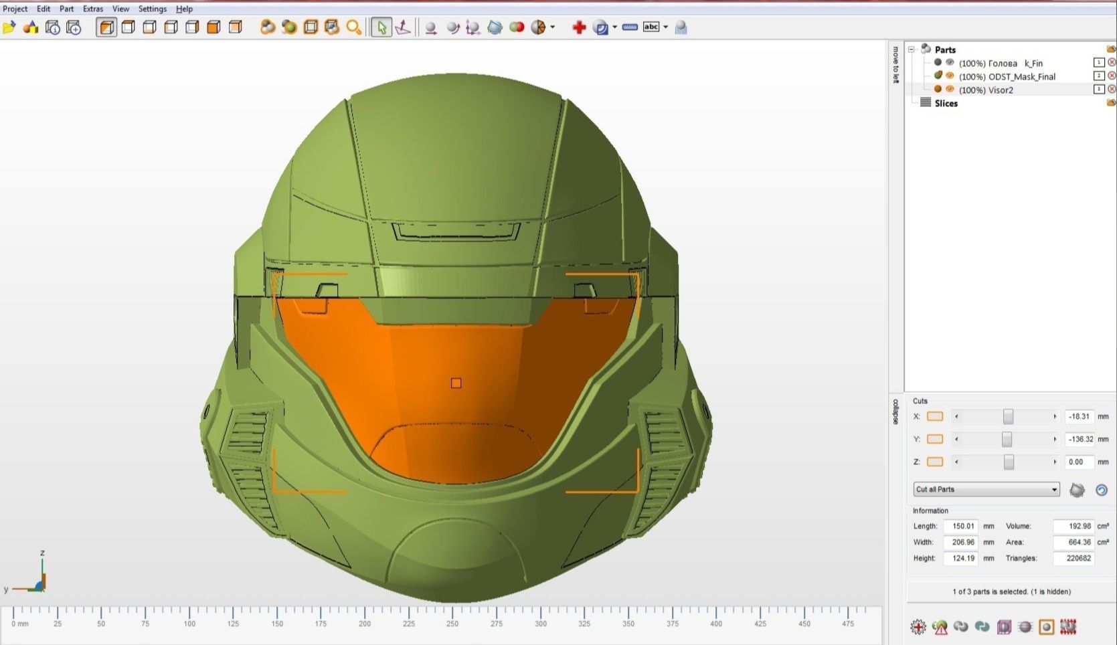This screenshot has width=1117, height=645.
Task: Click the zoom to all parts spheres icon
Action: [268, 27]
